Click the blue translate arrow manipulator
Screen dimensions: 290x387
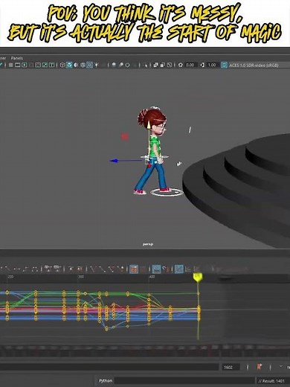pyautogui.click(x=115, y=161)
